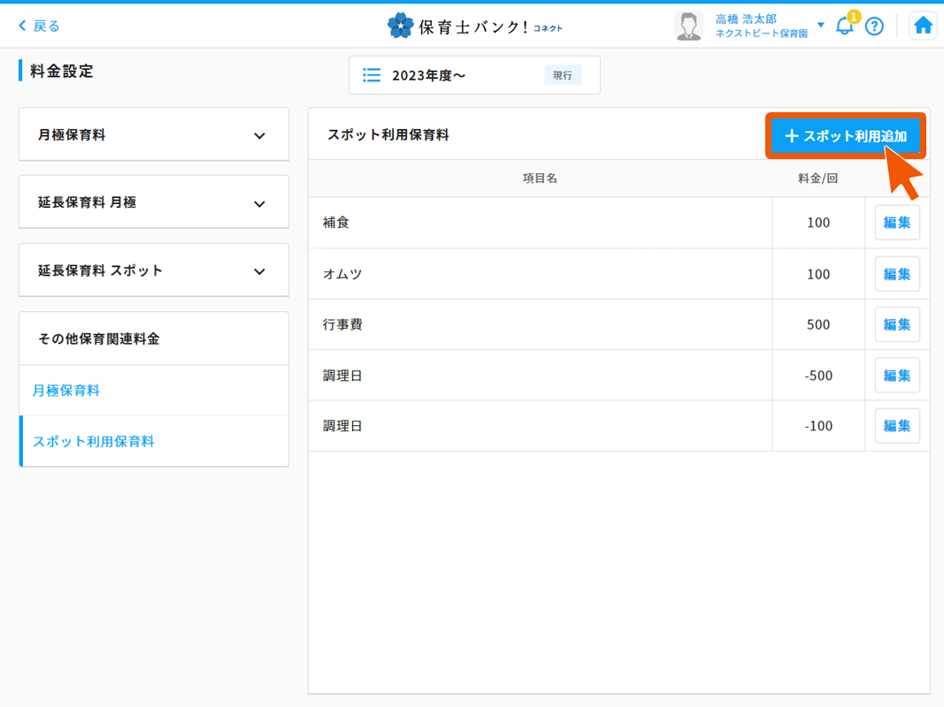Image resolution: width=944 pixels, height=707 pixels.
Task: Open the 2023年度 fiscal year selector
Action: (474, 75)
